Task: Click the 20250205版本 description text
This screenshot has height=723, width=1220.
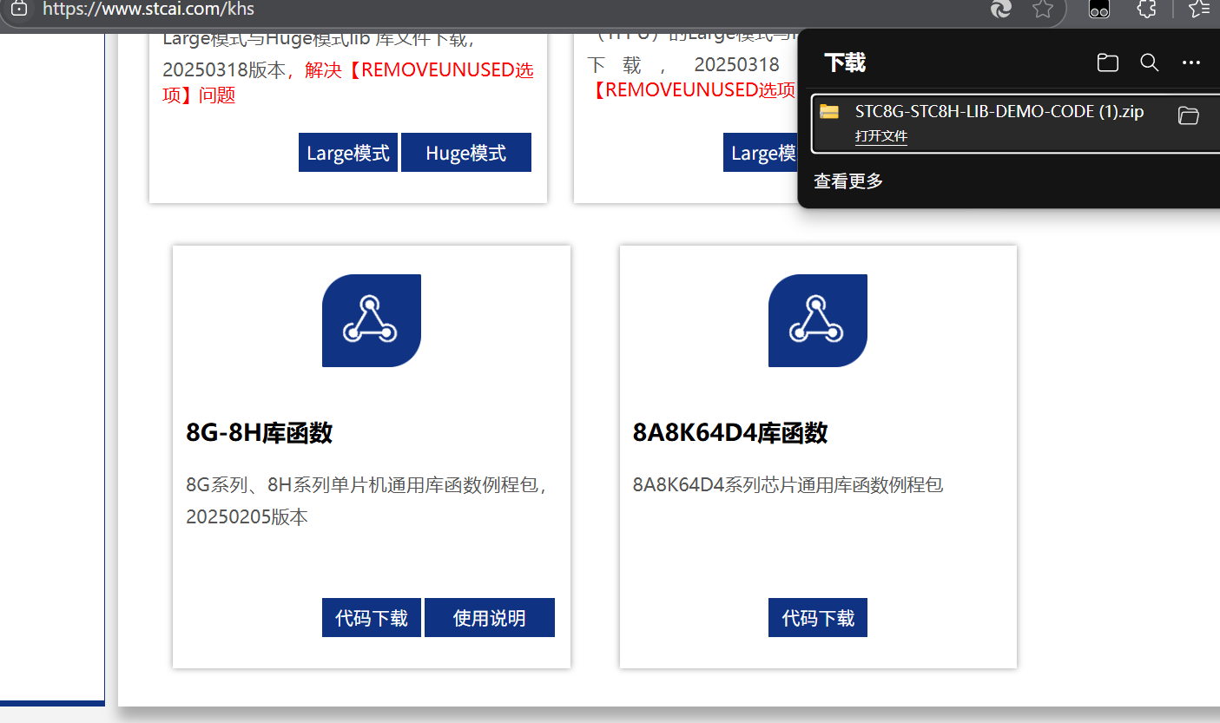Action: pyautogui.click(x=247, y=517)
